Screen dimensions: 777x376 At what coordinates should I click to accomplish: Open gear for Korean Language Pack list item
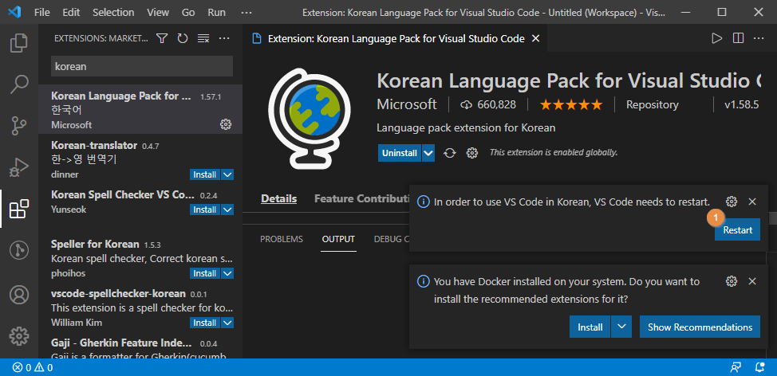point(226,124)
